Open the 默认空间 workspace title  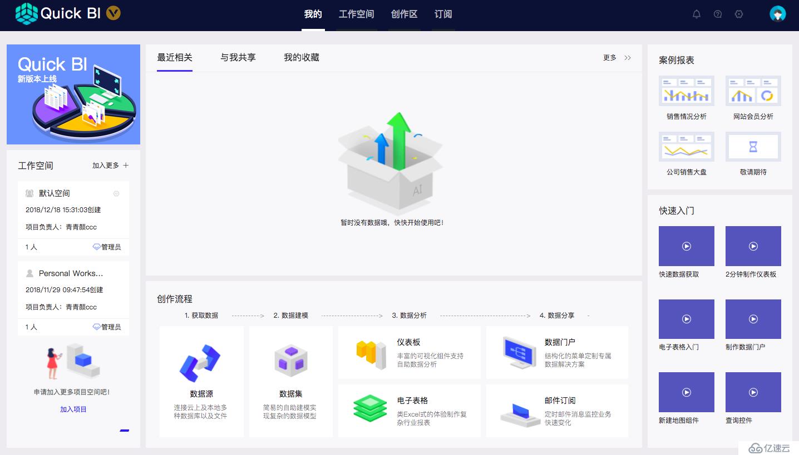pyautogui.click(x=55, y=193)
